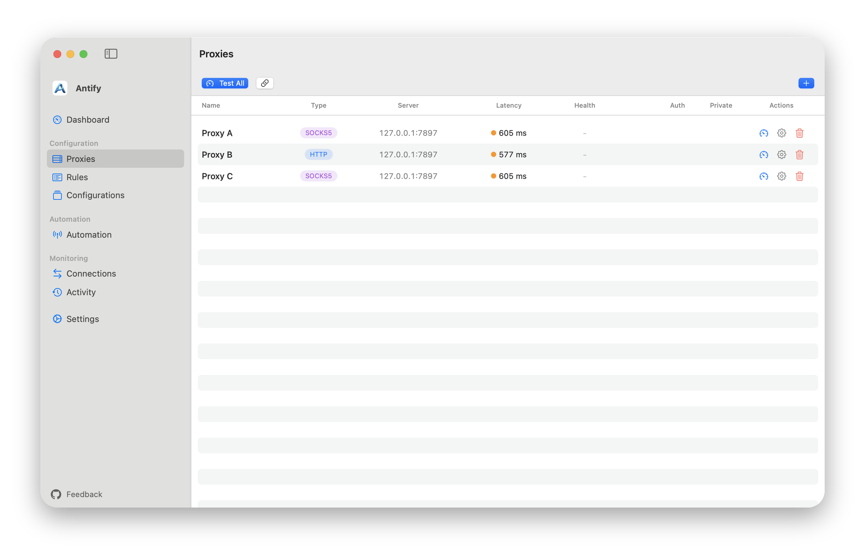Click the Server column header
This screenshot has height=545, width=865.
[408, 105]
